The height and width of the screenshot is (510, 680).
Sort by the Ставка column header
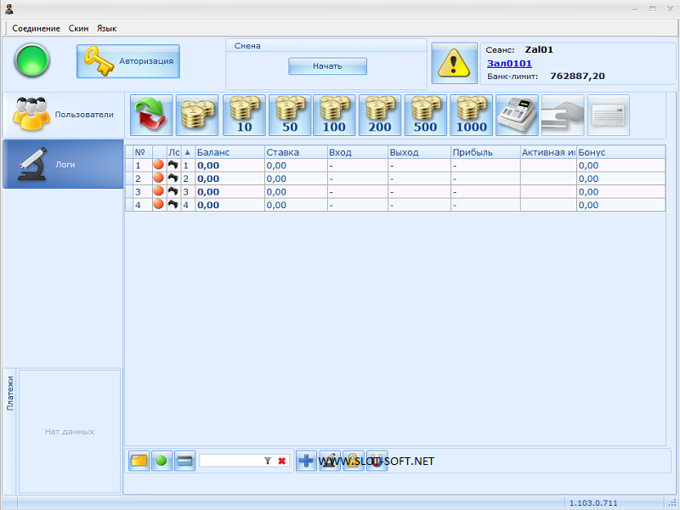point(296,152)
